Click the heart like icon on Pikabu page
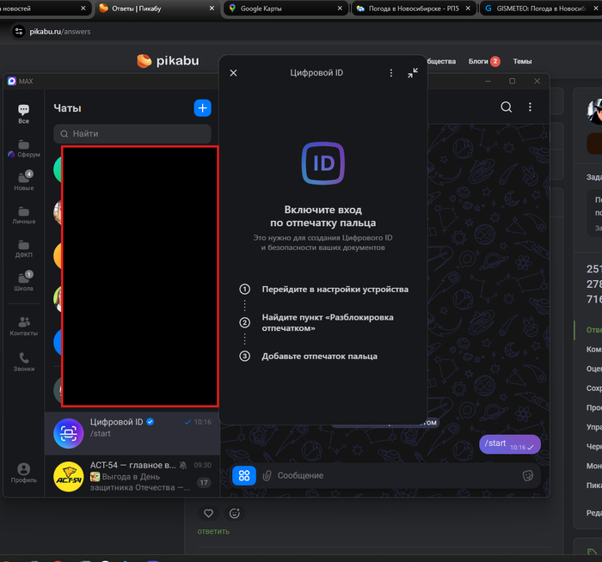 tap(208, 513)
